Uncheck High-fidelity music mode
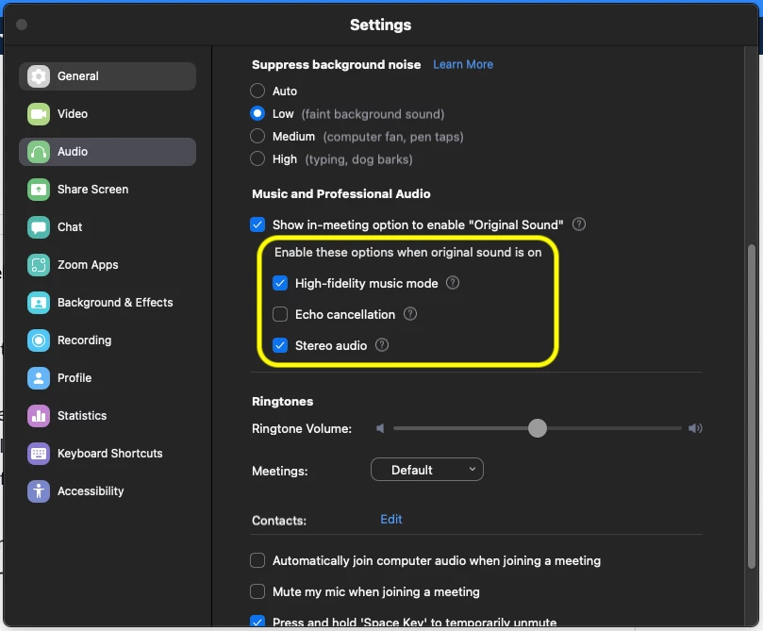Viewport: 763px width, 631px height. 280,283
